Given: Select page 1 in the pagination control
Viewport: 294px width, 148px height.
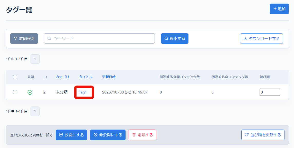Looking at the screenshot, I should pos(35,59).
